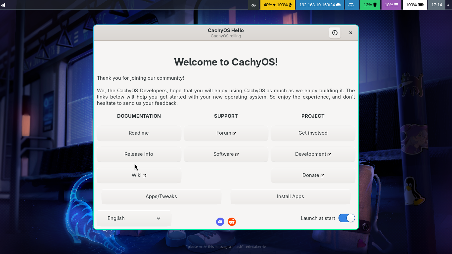Open the CachyOS Reddit link icon
The height and width of the screenshot is (254, 452).
232,222
